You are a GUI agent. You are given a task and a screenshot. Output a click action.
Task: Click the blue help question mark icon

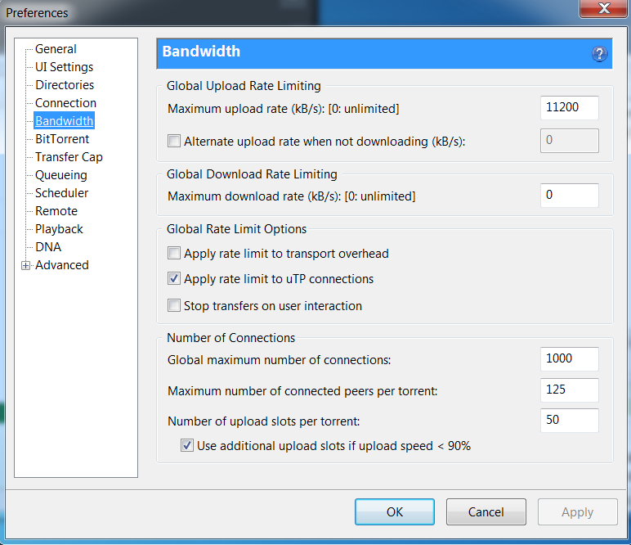point(599,55)
